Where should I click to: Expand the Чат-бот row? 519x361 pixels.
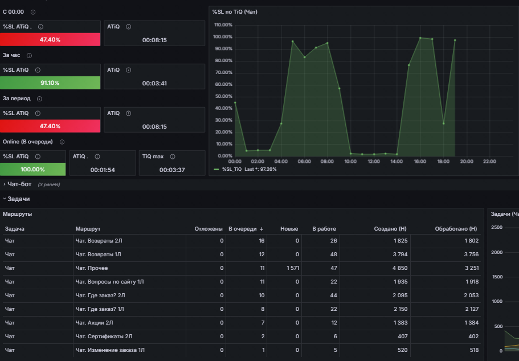[19, 184]
